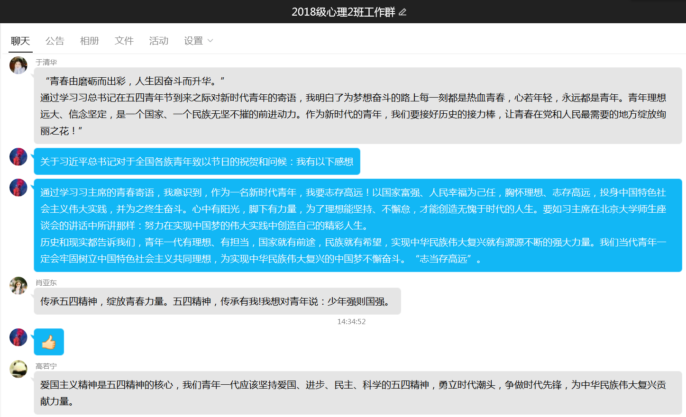686x417 pixels.
Task: Click the sender name 肖亚东
Action: coord(46,282)
